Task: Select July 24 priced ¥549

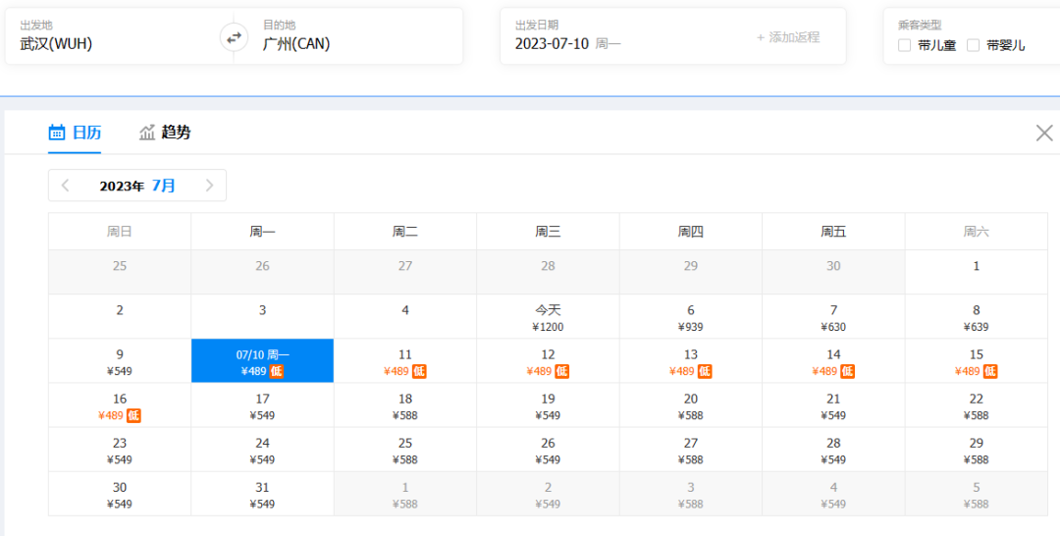Action: click(262, 450)
